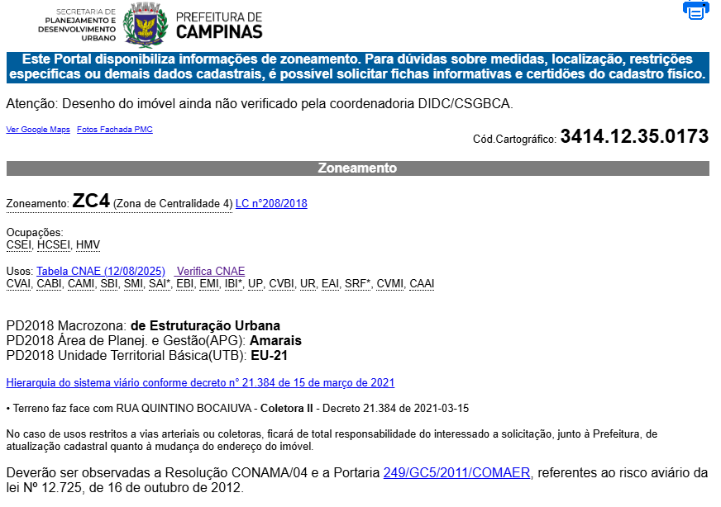Screen dimensions: 721x507
Task: Open the Tabela CNAE (12/08/2025) link
Action: pyautogui.click(x=101, y=272)
